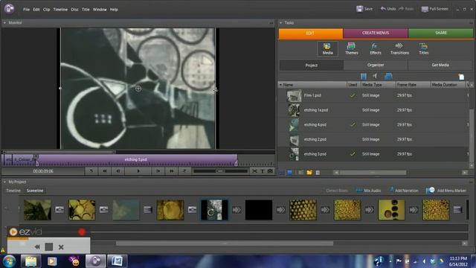
Task: Open the Disc menu
Action: pos(74,10)
